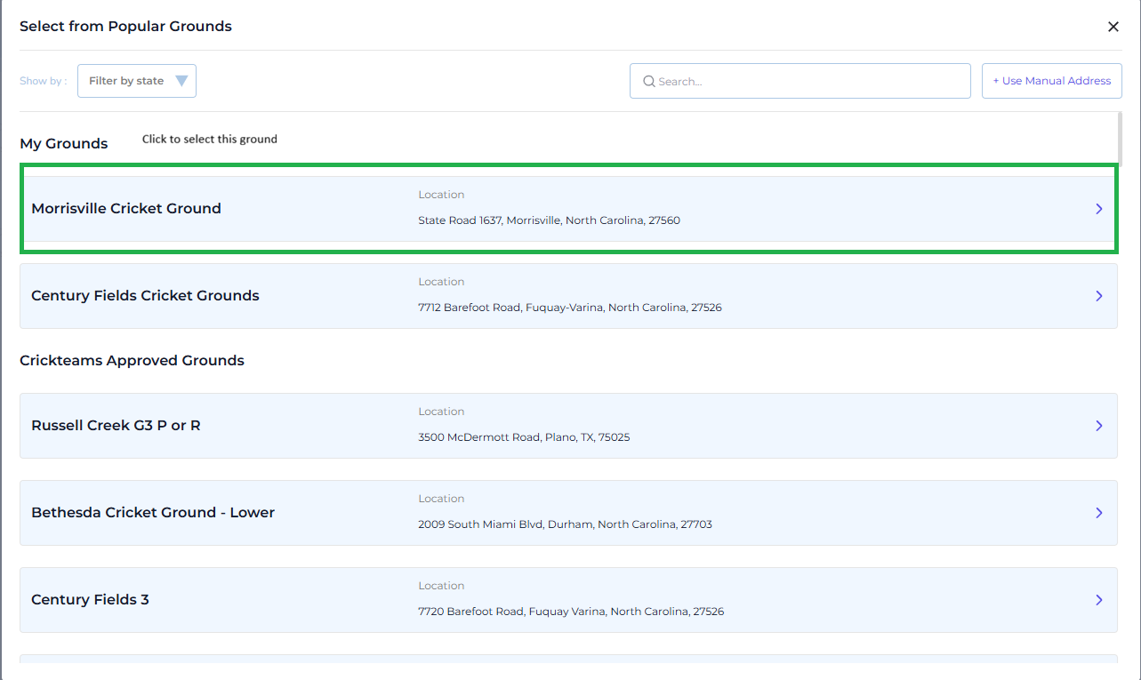Select Morrisville Cricket Ground name

(126, 208)
